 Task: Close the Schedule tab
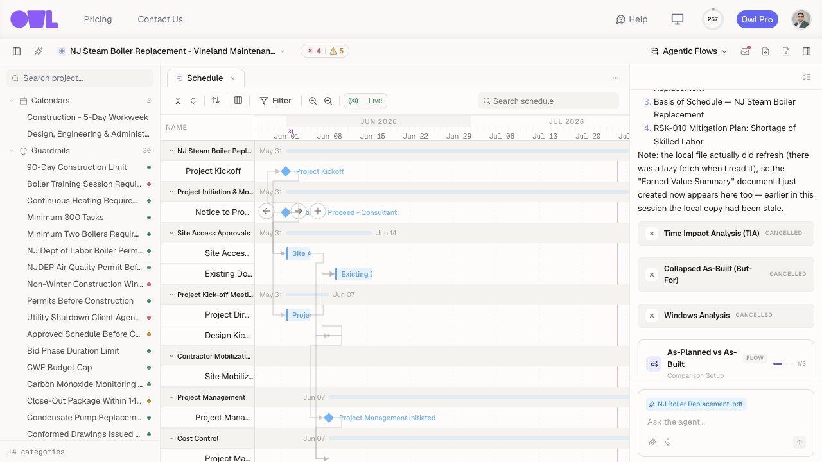233,78
